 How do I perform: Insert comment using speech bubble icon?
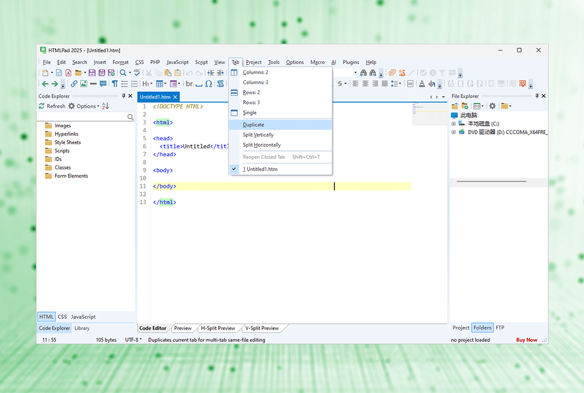click(103, 84)
